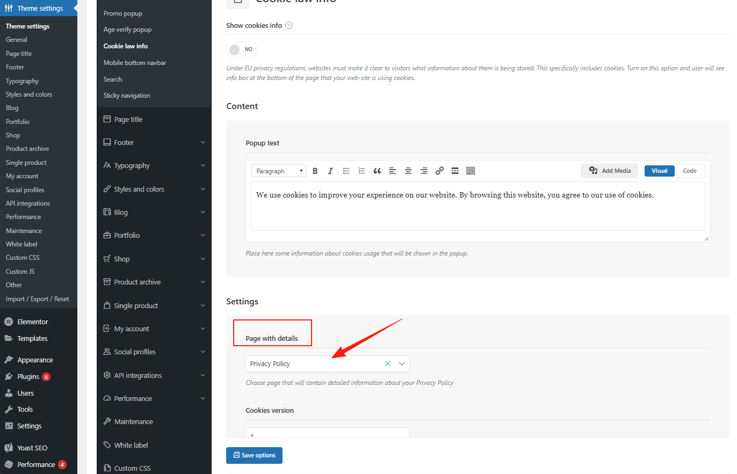Click the Bold formatting icon
Screen dimensions: 737x474
pos(315,171)
